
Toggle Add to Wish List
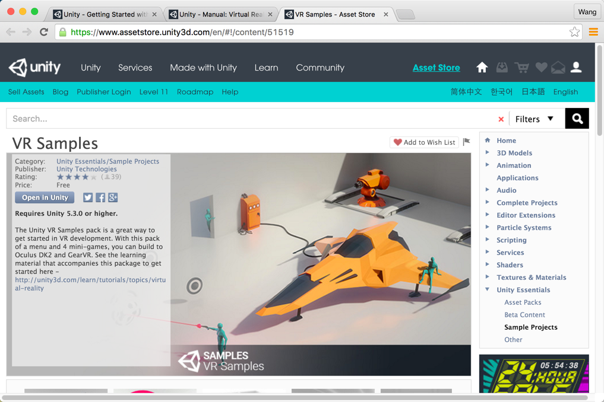pyautogui.click(x=424, y=142)
